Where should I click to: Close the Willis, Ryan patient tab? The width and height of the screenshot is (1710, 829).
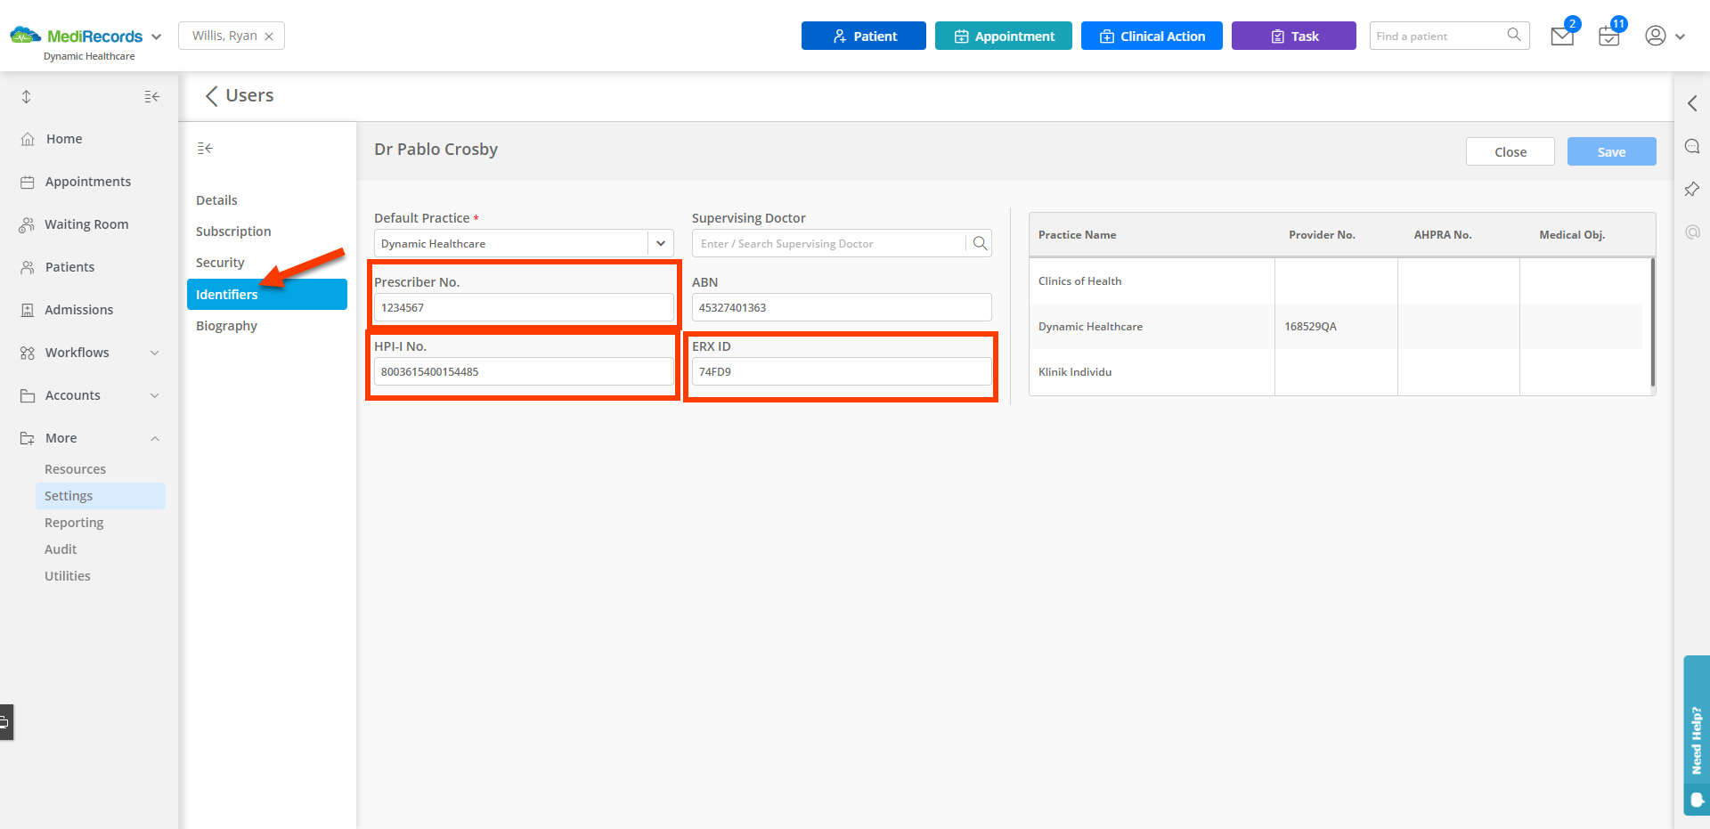[269, 37]
